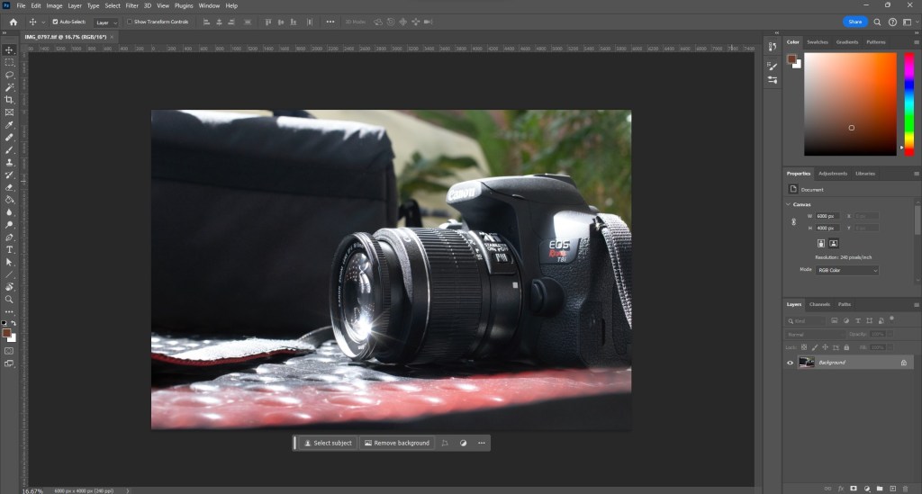
Task: Switch to the Channels tab
Action: [819, 304]
